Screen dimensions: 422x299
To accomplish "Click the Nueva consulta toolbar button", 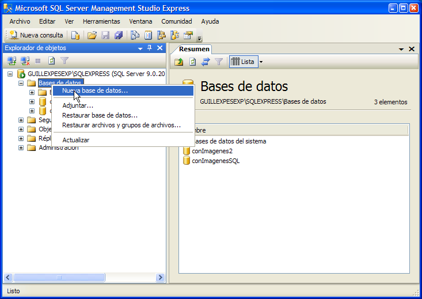I will (x=36, y=35).
